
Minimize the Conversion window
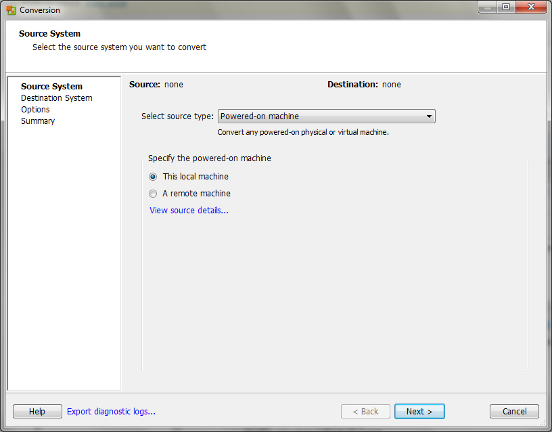(x=488, y=7)
